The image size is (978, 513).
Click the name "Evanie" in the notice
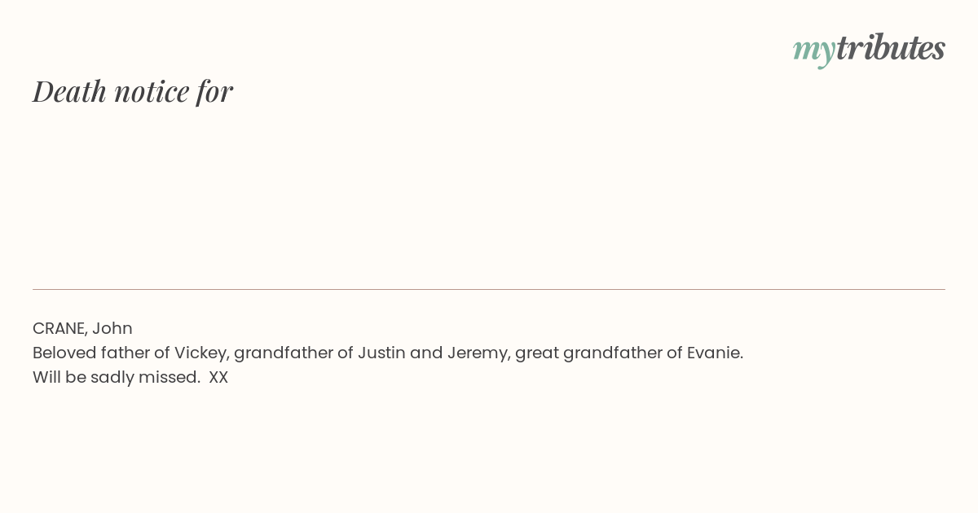click(x=714, y=353)
